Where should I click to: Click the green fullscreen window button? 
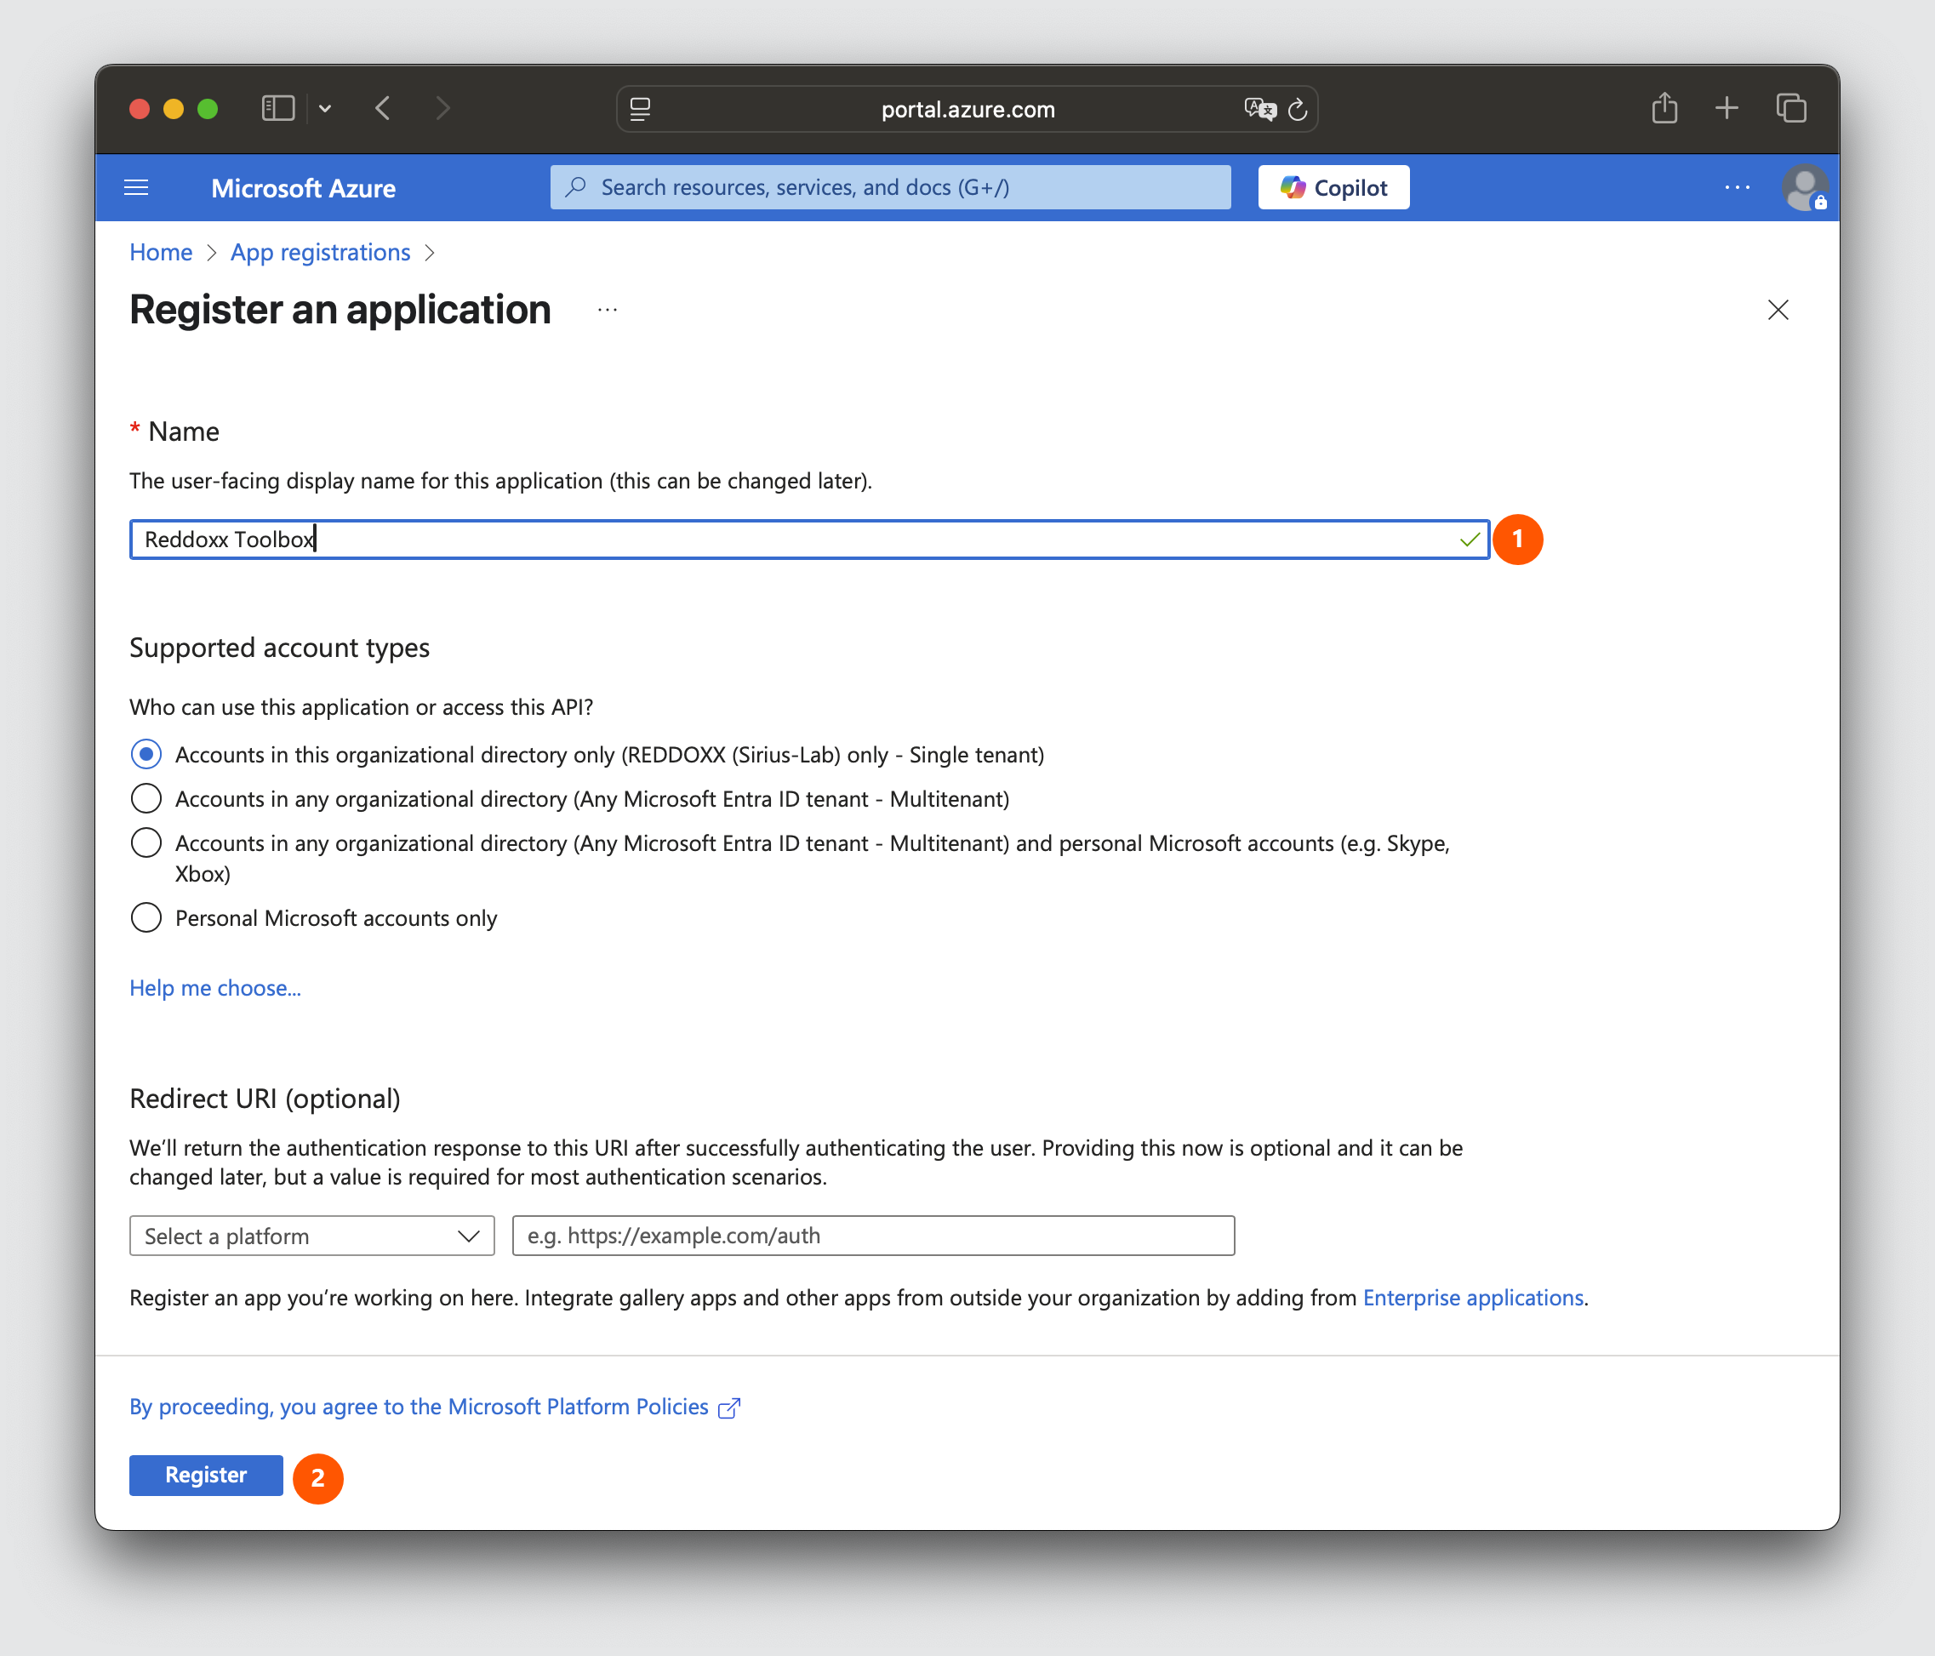tap(208, 109)
